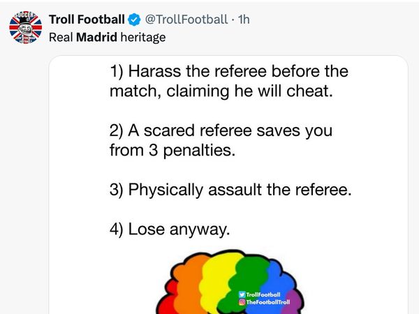This screenshot has width=419, height=314.
Task: Open the @TrollFootball handle link
Action: point(186,20)
